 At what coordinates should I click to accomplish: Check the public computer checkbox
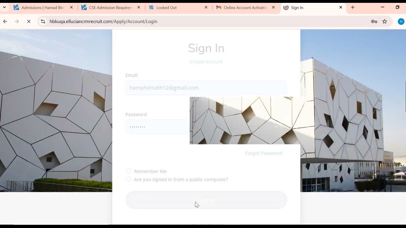[128, 179]
